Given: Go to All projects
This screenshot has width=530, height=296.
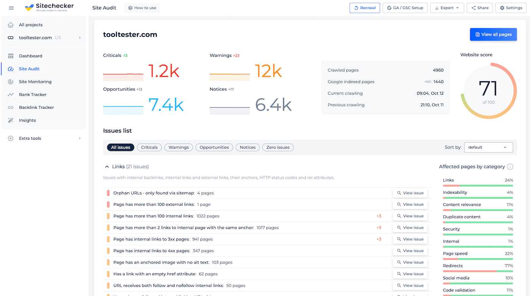Looking at the screenshot, I should [43, 25].
